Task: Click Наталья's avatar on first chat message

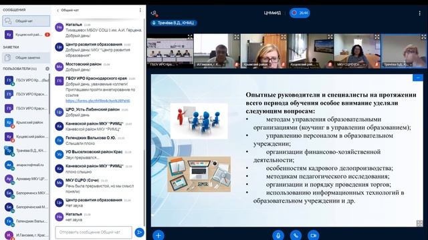Action: click(60, 27)
